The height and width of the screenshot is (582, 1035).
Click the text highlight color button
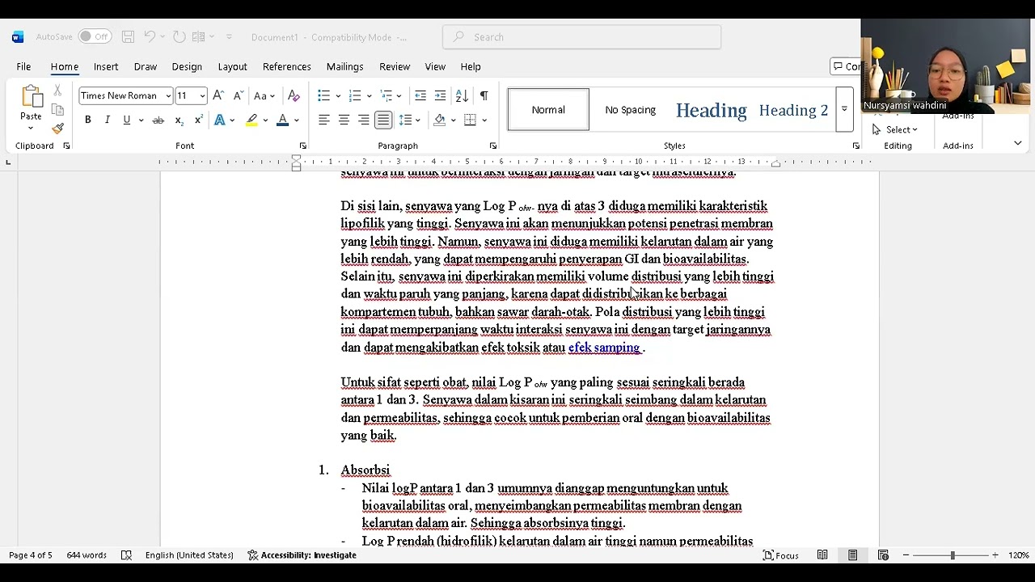(252, 120)
